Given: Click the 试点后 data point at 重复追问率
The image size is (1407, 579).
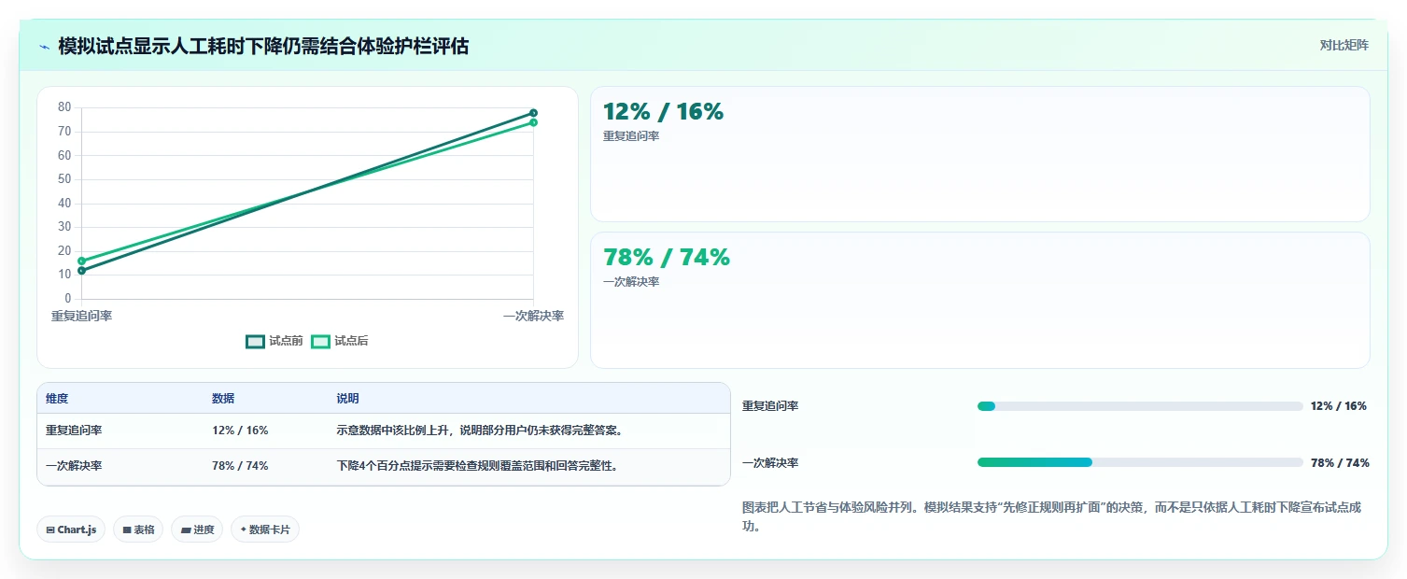Looking at the screenshot, I should 82,261.
